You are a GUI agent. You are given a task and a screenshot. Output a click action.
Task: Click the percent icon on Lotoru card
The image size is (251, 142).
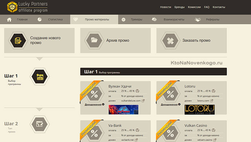[170, 94]
